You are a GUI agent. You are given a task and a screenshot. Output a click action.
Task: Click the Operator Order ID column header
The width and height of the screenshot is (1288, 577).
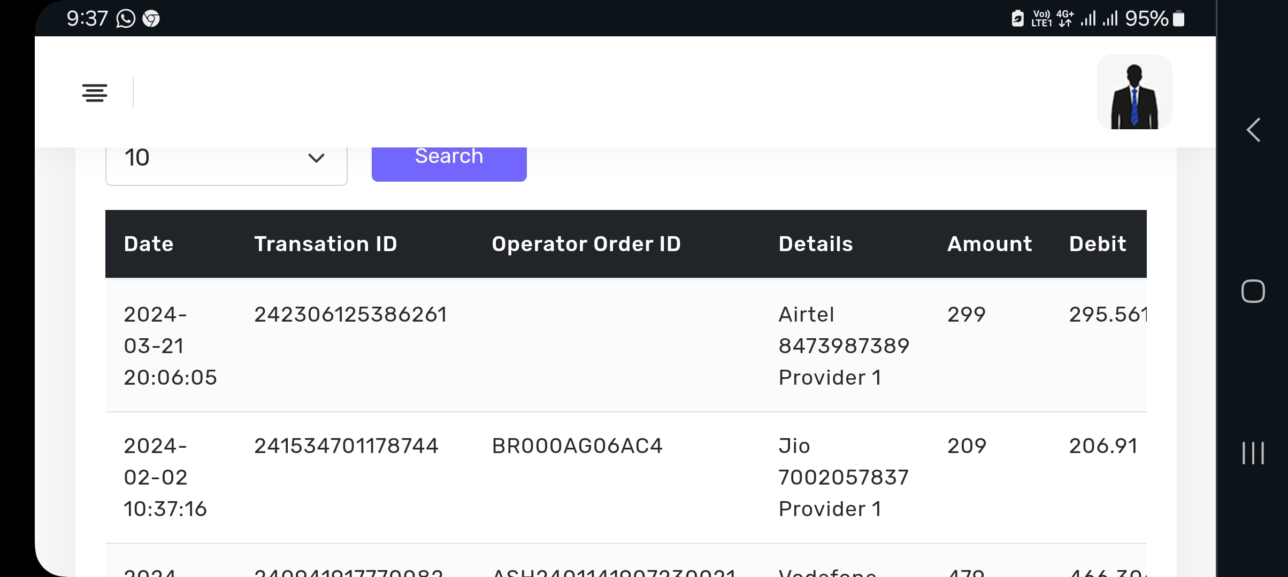pos(586,244)
